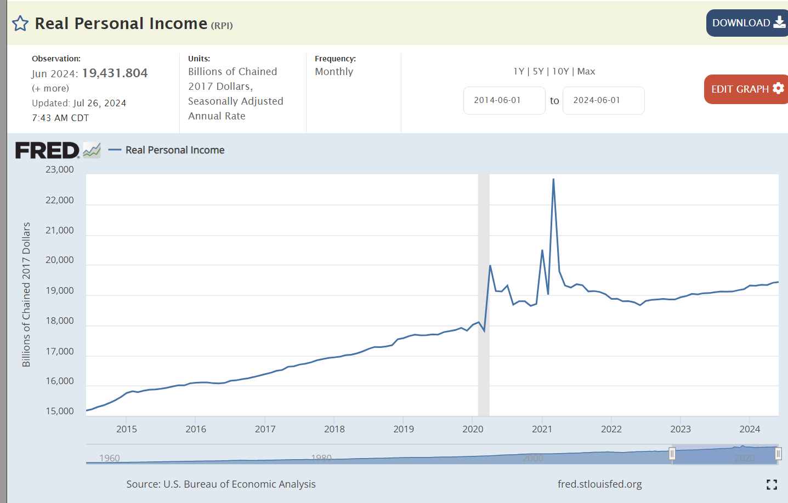Image resolution: width=788 pixels, height=503 pixels.
Task: Select the 10Y time range
Action: coord(560,71)
